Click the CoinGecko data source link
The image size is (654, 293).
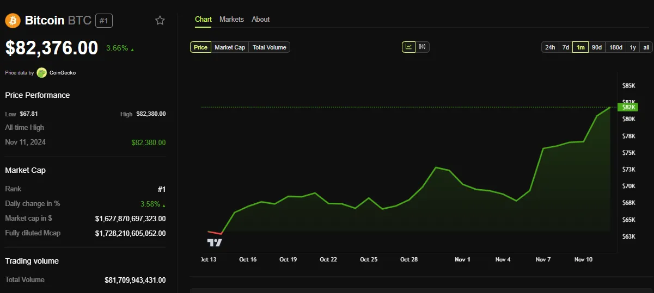[62, 73]
